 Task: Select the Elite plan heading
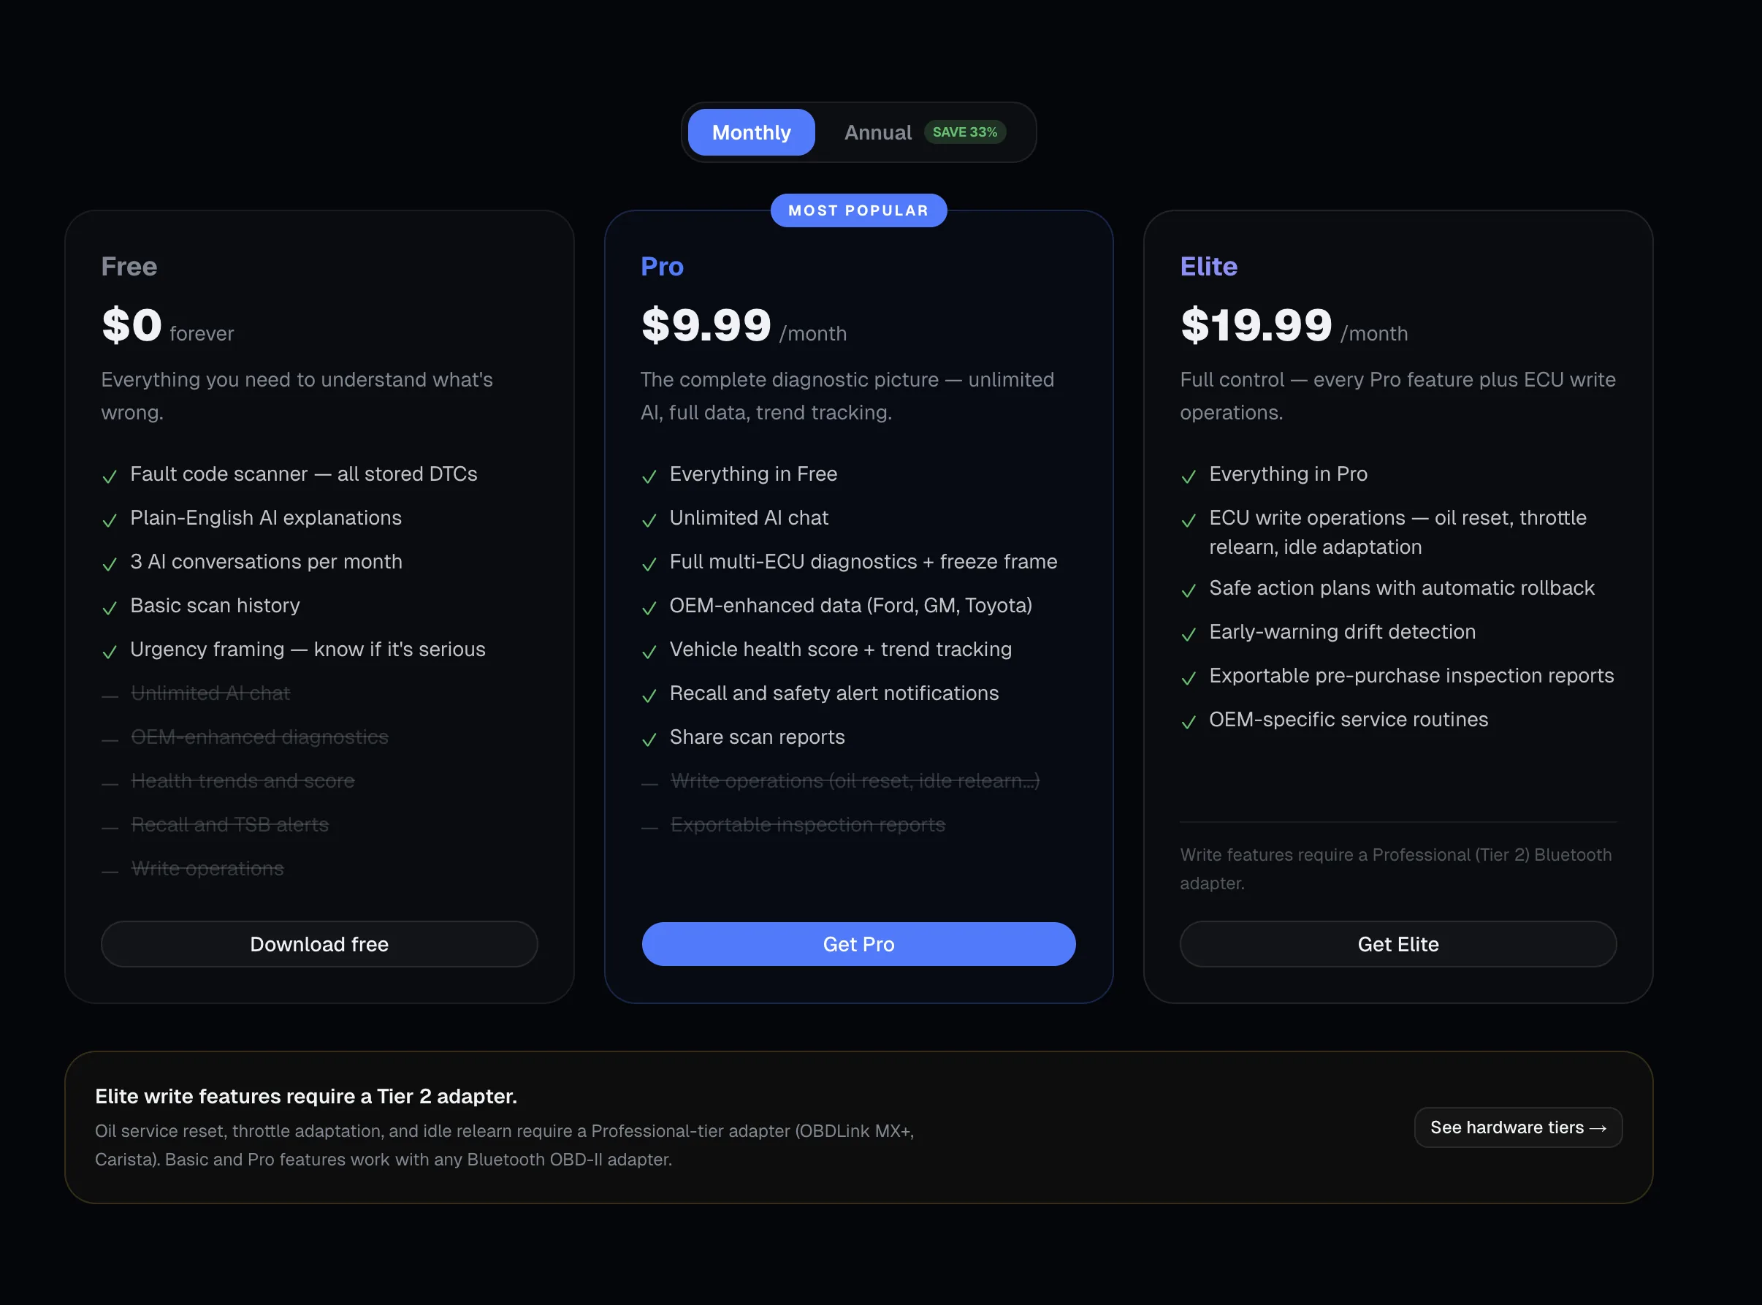pyautogui.click(x=1208, y=267)
